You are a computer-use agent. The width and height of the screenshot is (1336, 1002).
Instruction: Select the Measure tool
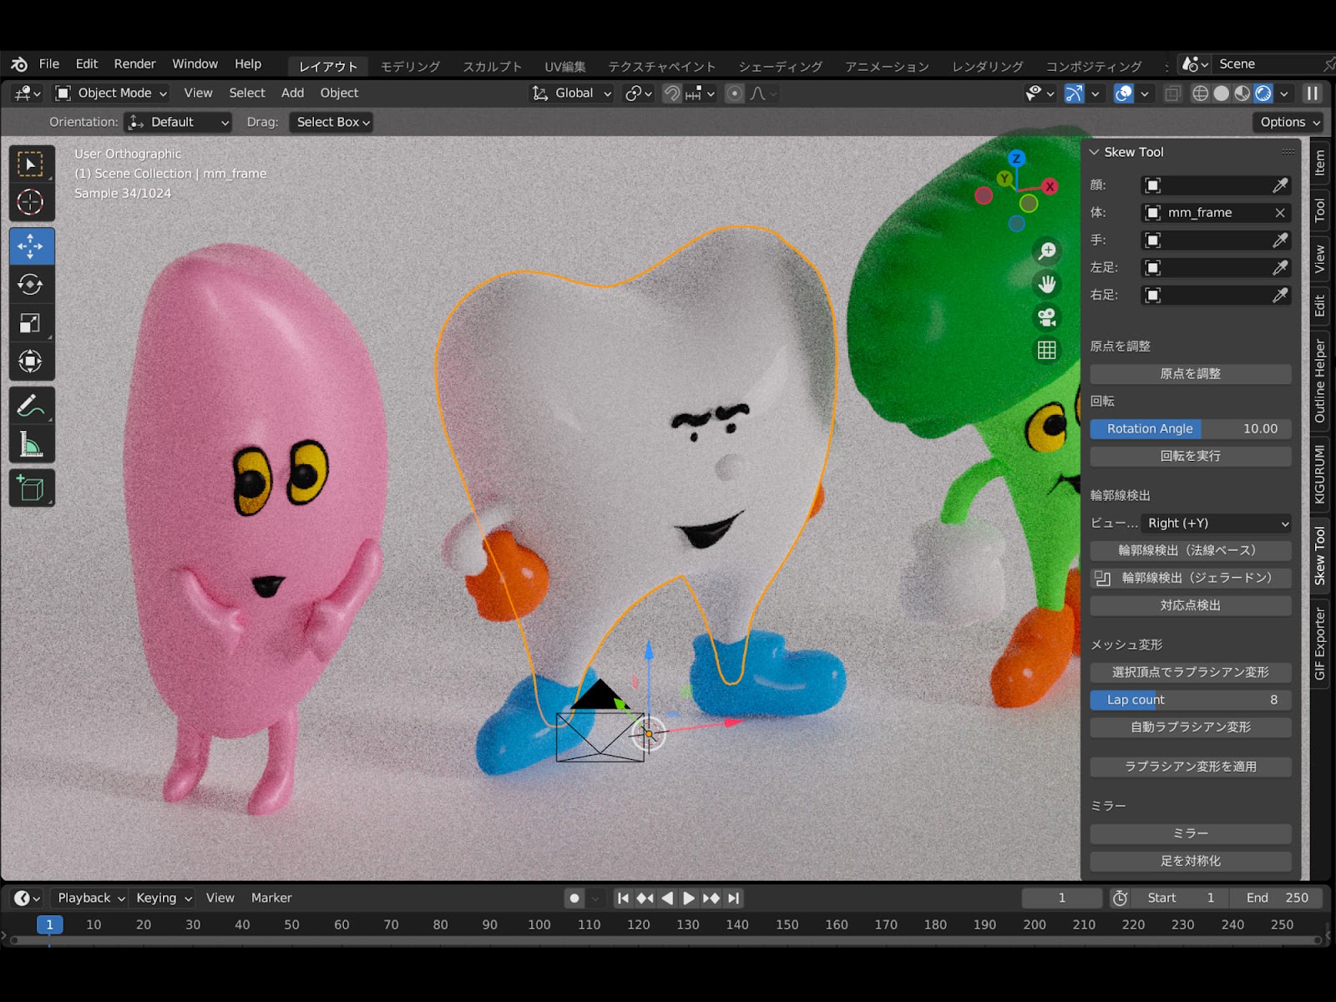[x=32, y=443]
